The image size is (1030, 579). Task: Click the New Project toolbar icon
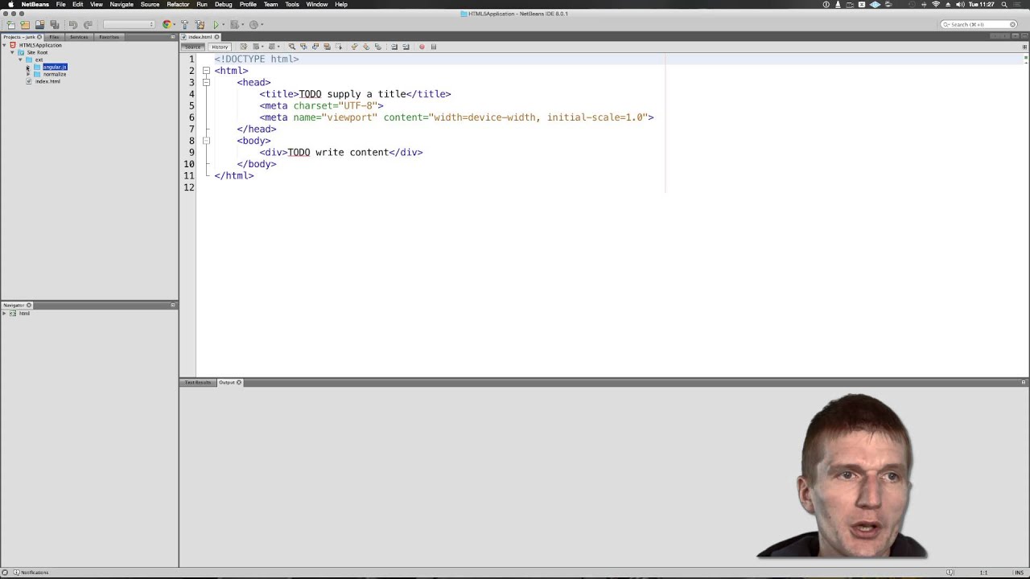tap(25, 25)
